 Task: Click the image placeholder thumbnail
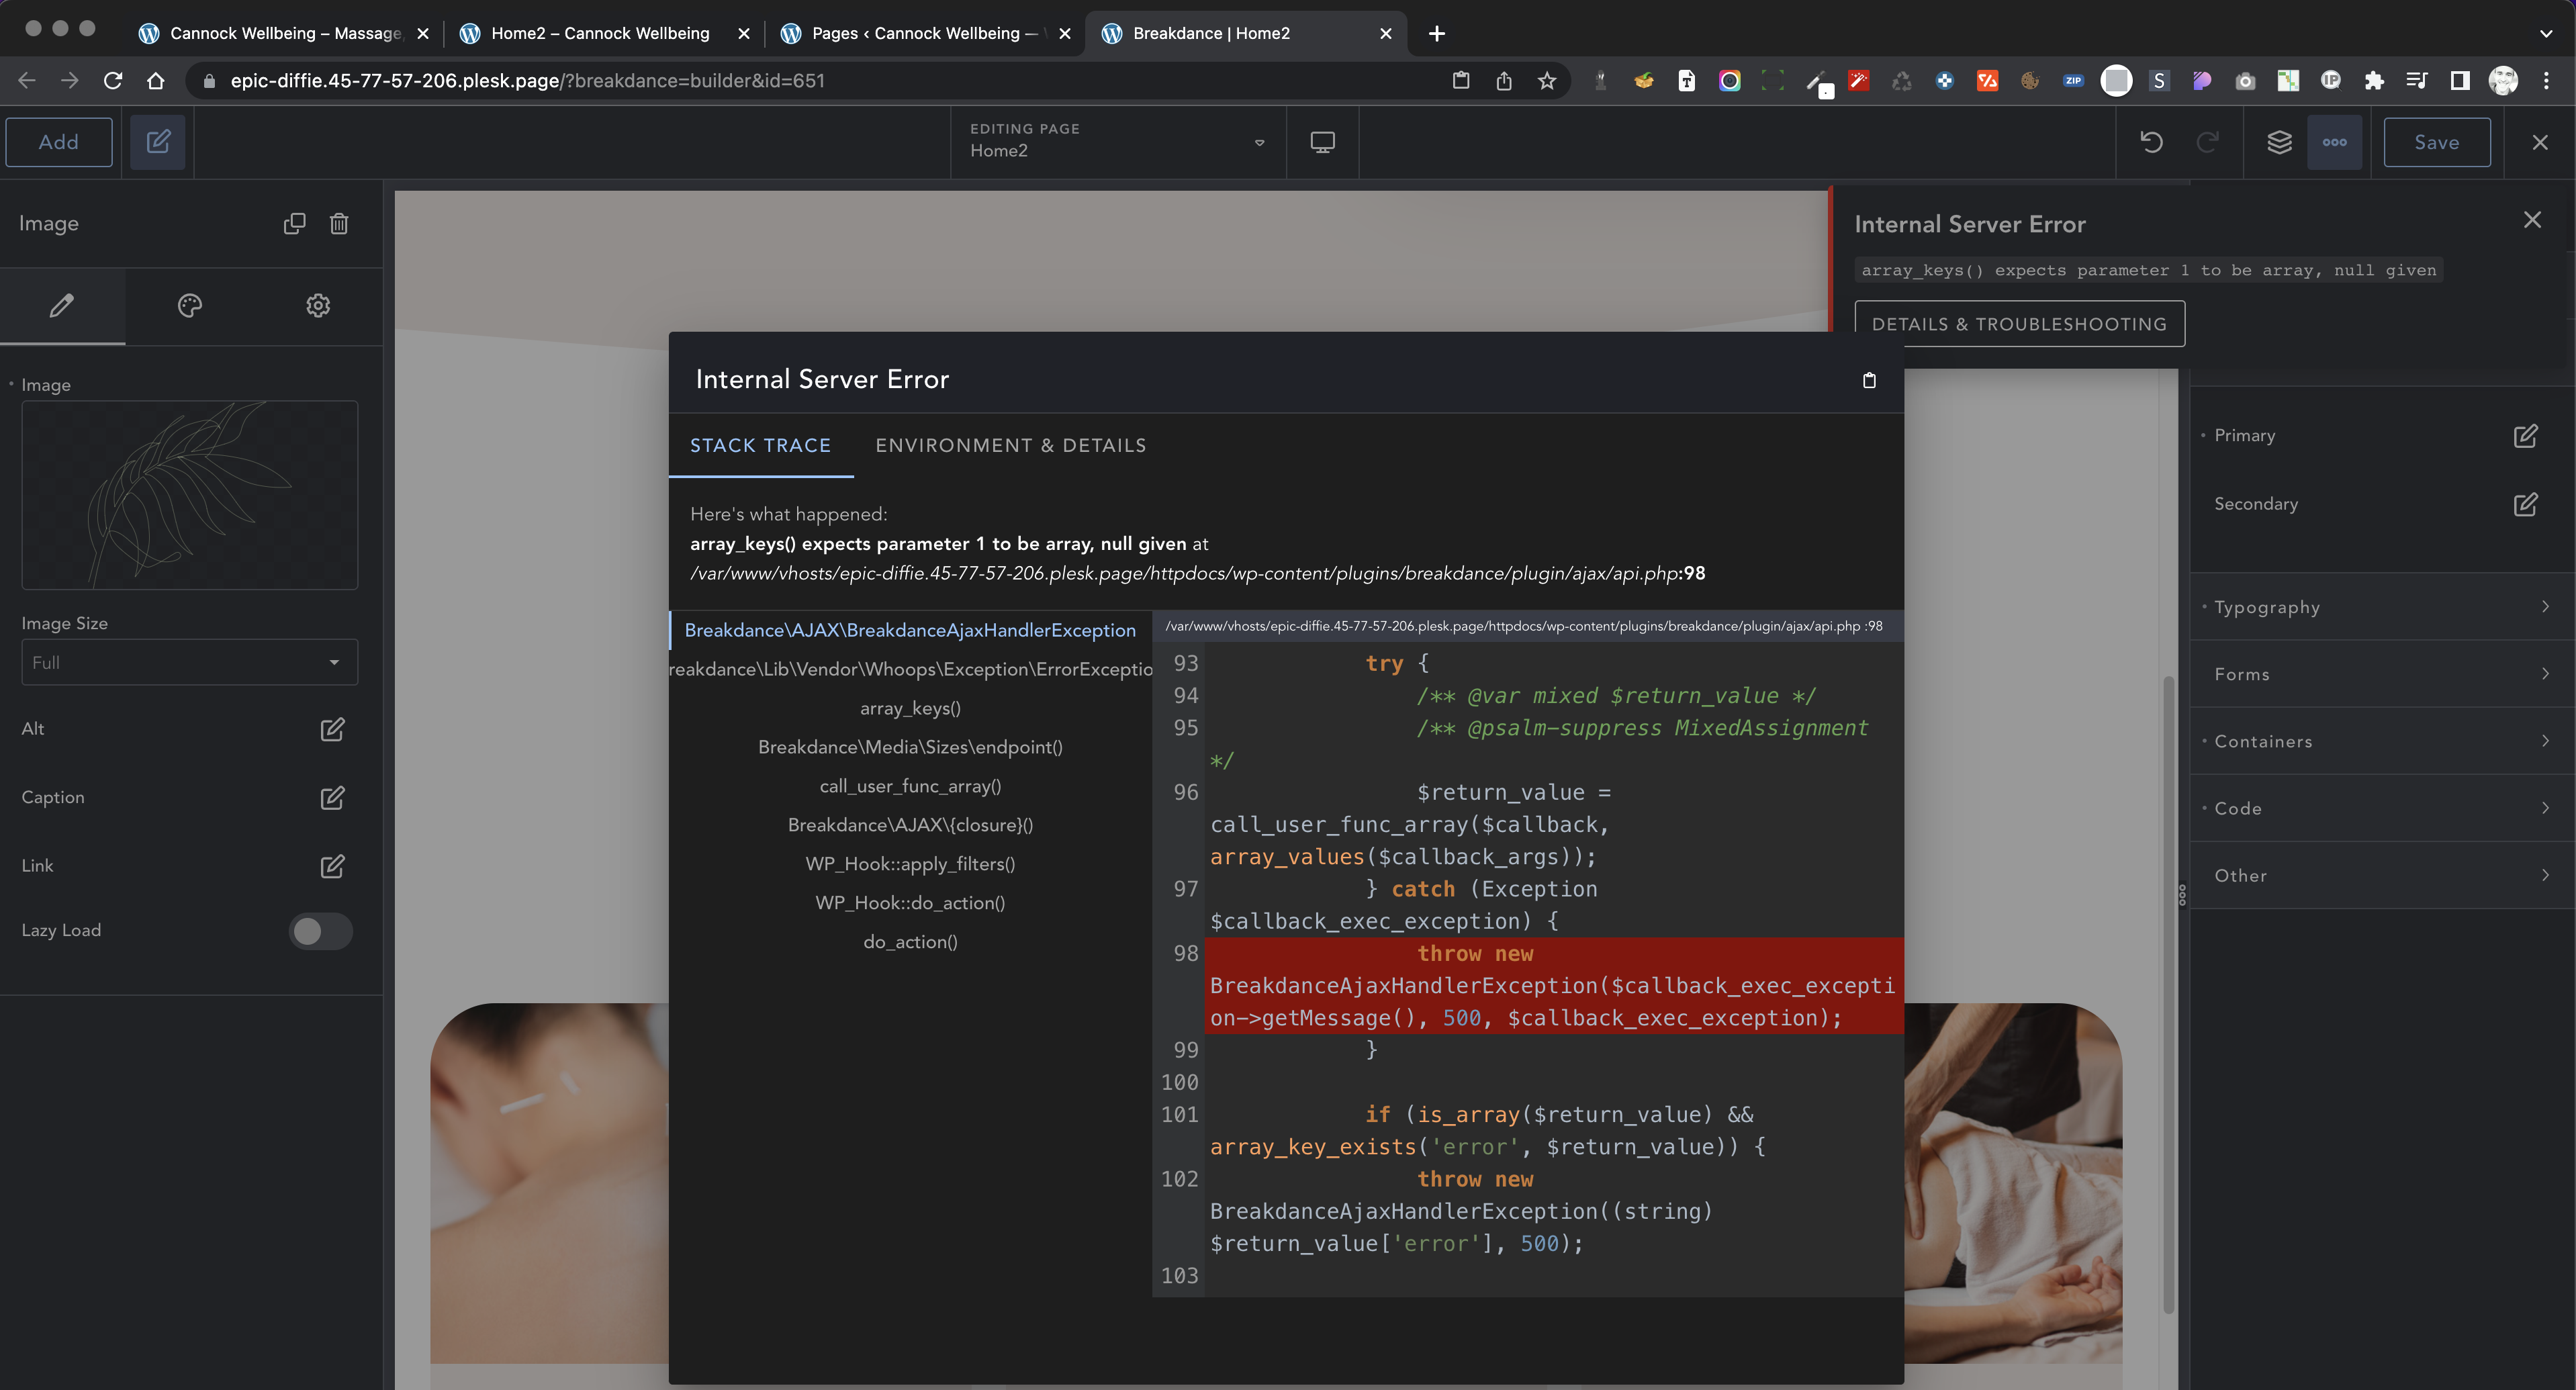point(189,495)
